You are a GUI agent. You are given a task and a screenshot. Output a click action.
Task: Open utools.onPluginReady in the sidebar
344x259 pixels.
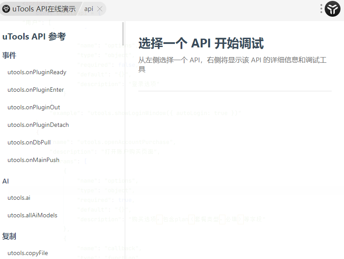pyautogui.click(x=37, y=72)
